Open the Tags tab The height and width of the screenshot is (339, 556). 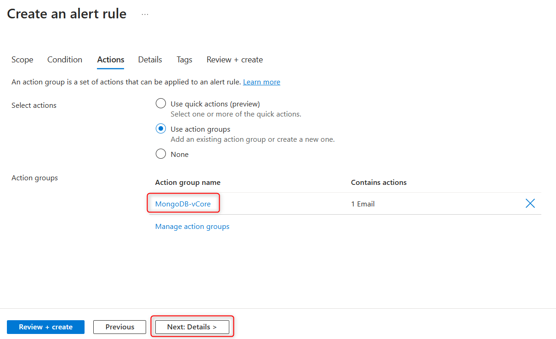tap(184, 60)
